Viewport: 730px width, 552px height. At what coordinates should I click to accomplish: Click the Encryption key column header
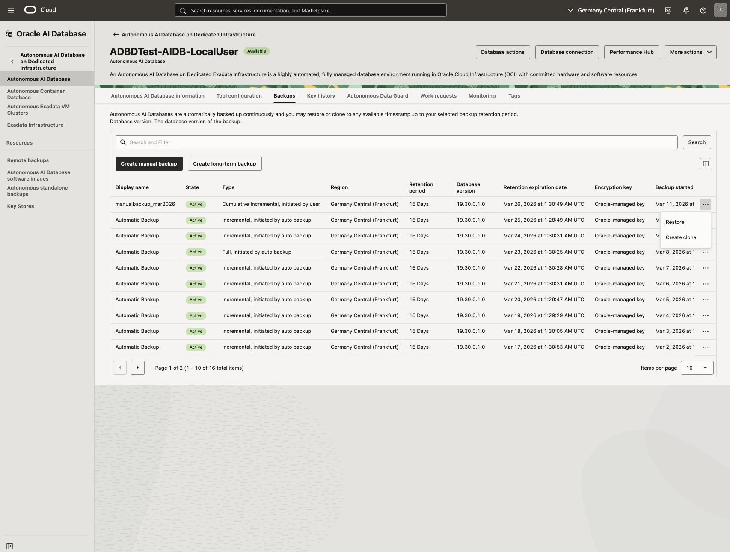coord(613,187)
